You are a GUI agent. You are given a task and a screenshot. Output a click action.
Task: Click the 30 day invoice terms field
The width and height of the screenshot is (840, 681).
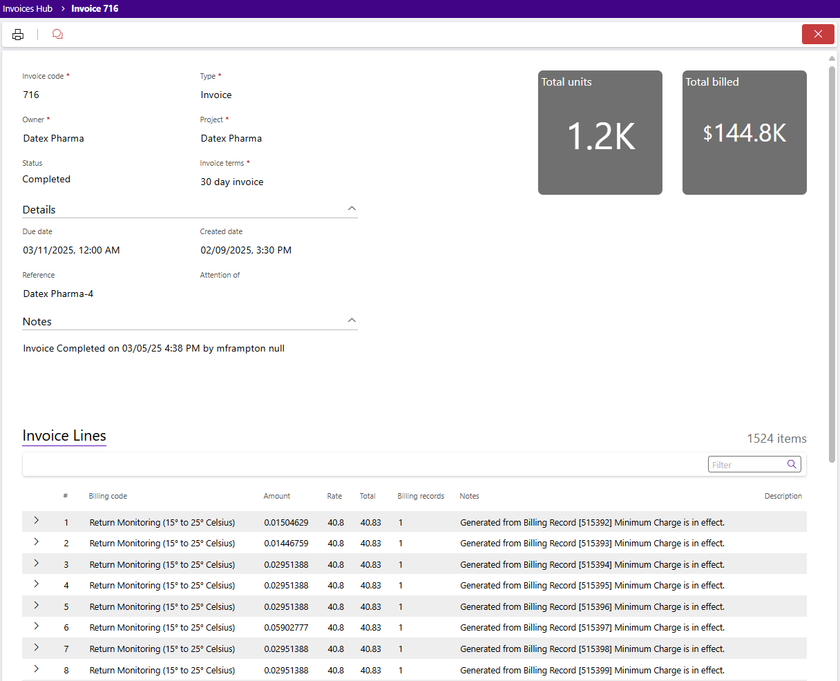pos(232,182)
